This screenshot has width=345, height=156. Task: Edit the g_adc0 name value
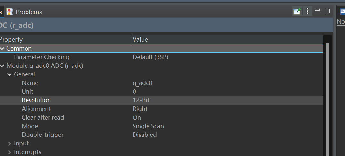coord(142,83)
